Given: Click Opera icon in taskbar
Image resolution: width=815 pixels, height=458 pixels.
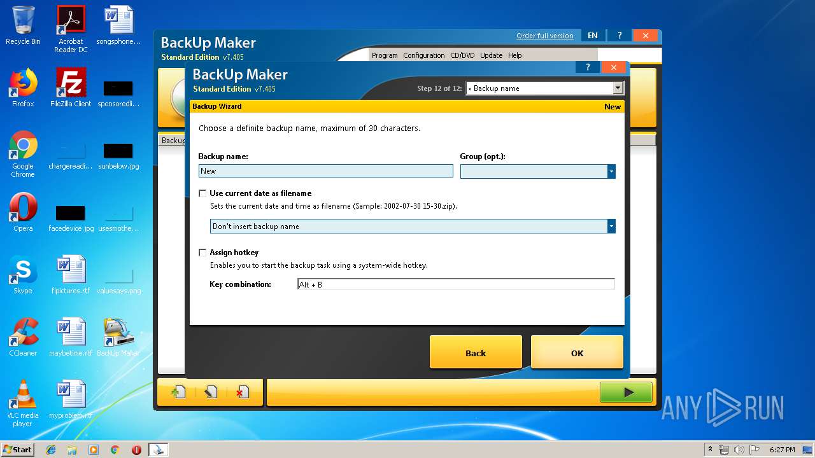Looking at the screenshot, I should [x=136, y=449].
